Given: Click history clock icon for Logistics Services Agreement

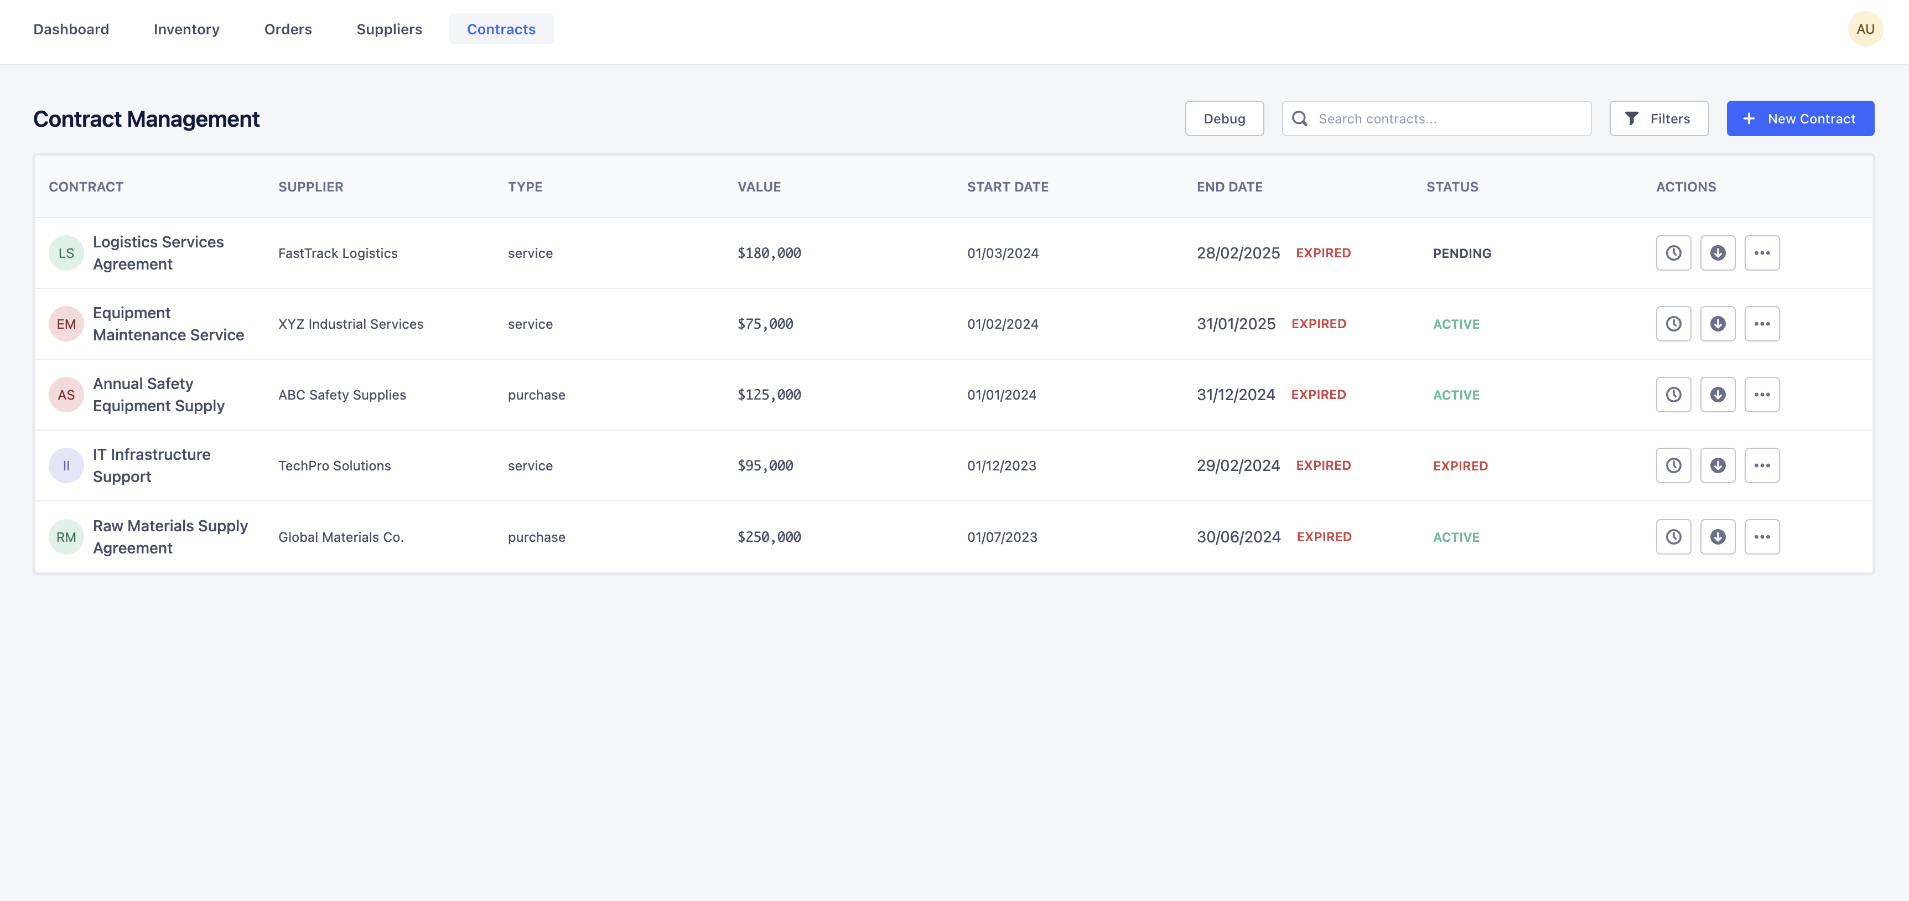Looking at the screenshot, I should click(x=1673, y=253).
